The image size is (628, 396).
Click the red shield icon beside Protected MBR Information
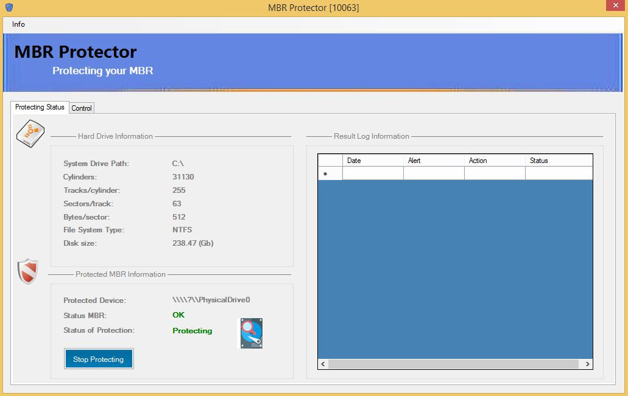point(28,271)
